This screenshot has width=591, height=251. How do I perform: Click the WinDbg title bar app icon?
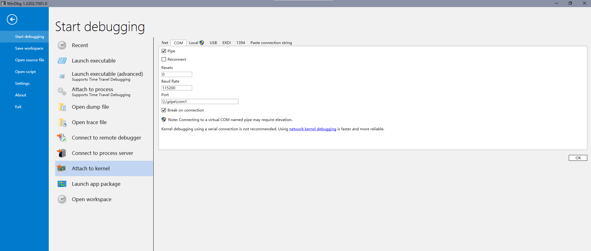tap(3, 3)
